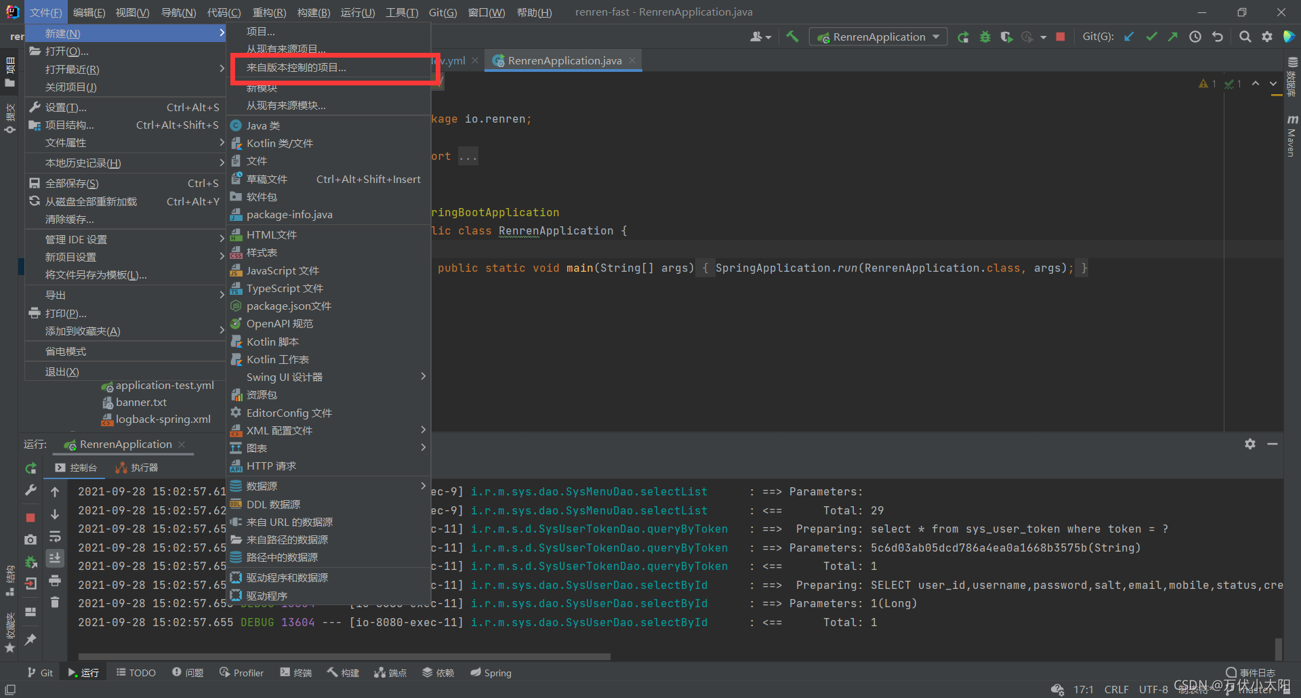Expand XML 配置文件 submenu
1301x698 pixels.
[329, 430]
